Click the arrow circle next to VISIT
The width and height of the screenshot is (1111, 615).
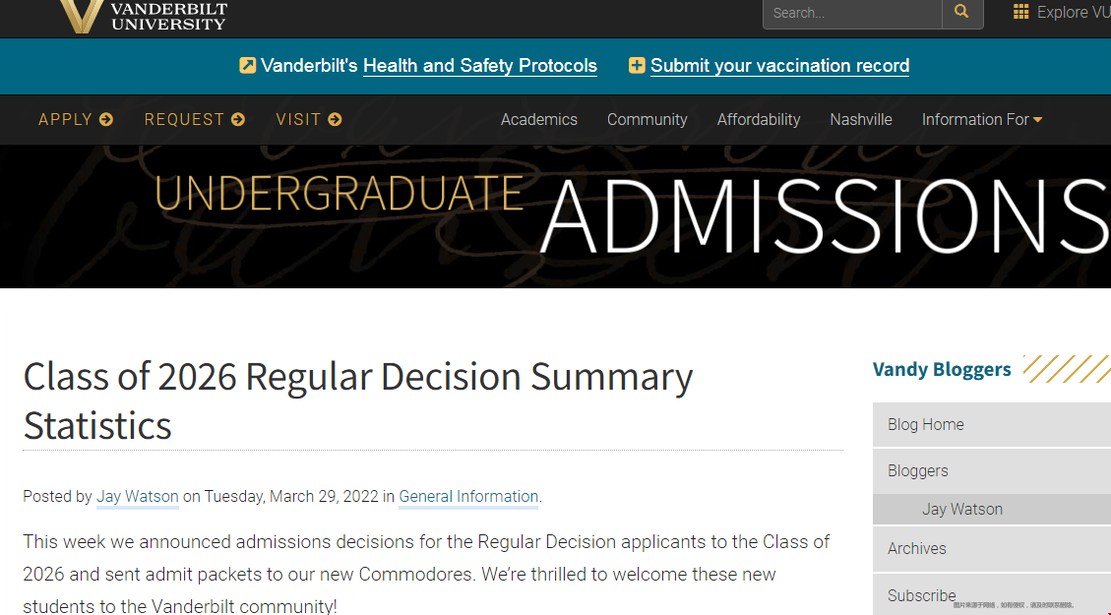point(336,119)
